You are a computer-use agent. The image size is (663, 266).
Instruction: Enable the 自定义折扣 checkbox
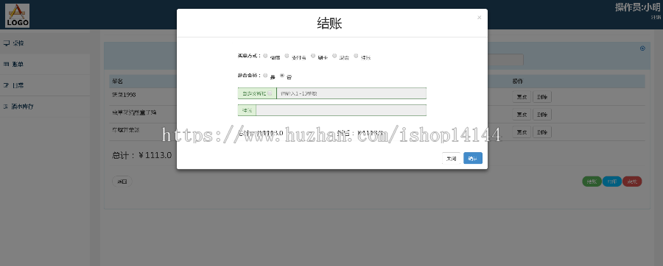[270, 93]
